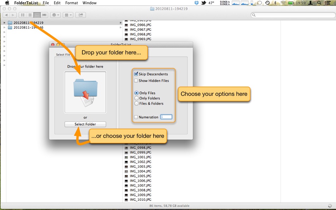Image resolution: width=336 pixels, height=210 pixels.
Task: Select file IMG_1008.JPG
Action: (x=140, y=190)
